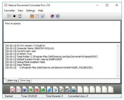
Task: Open the orange folder settings icon
Action: (32, 16)
